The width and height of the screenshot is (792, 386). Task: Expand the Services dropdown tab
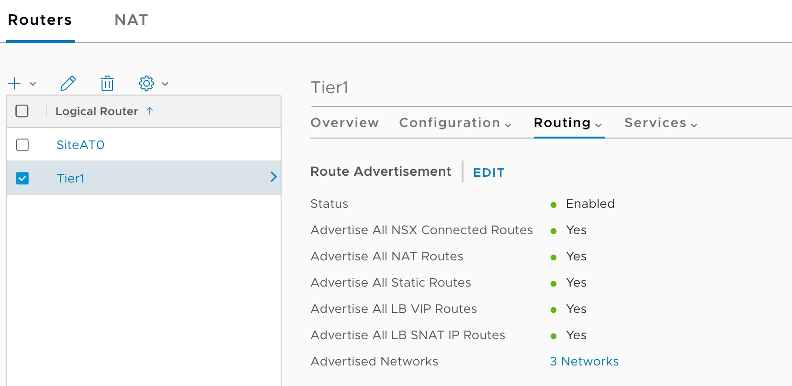click(661, 123)
